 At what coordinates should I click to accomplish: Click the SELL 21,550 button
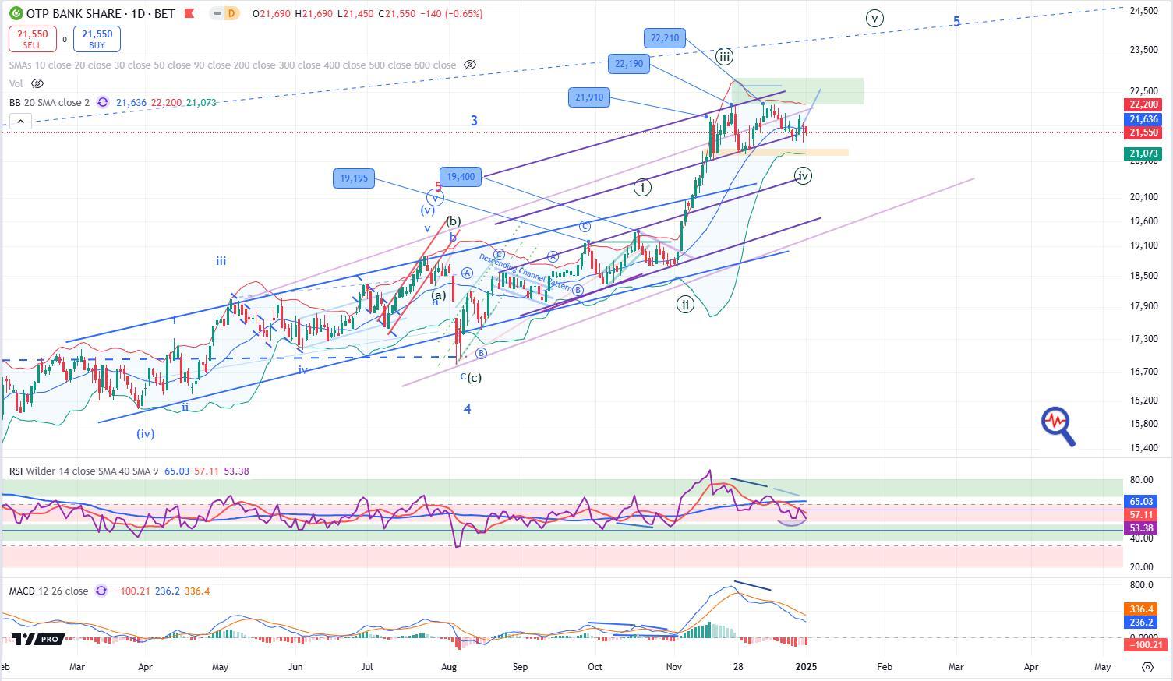(x=31, y=39)
